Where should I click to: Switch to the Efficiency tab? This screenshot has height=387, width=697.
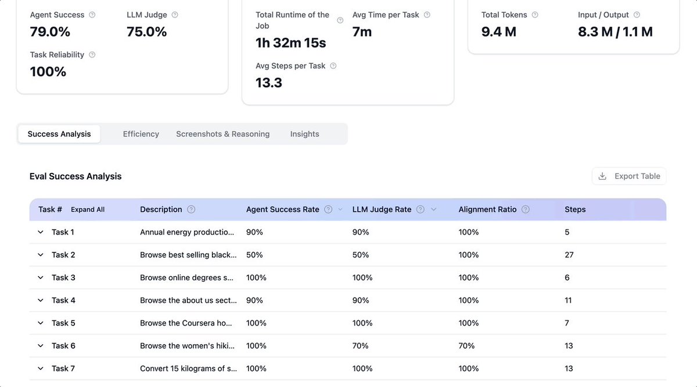click(141, 134)
